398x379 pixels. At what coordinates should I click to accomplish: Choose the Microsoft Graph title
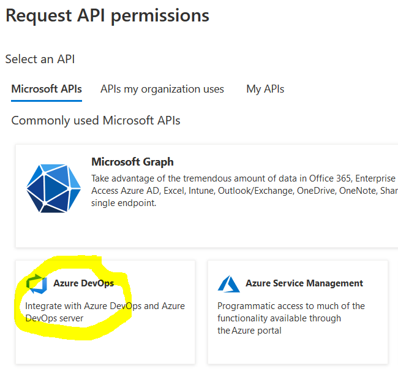tap(132, 162)
